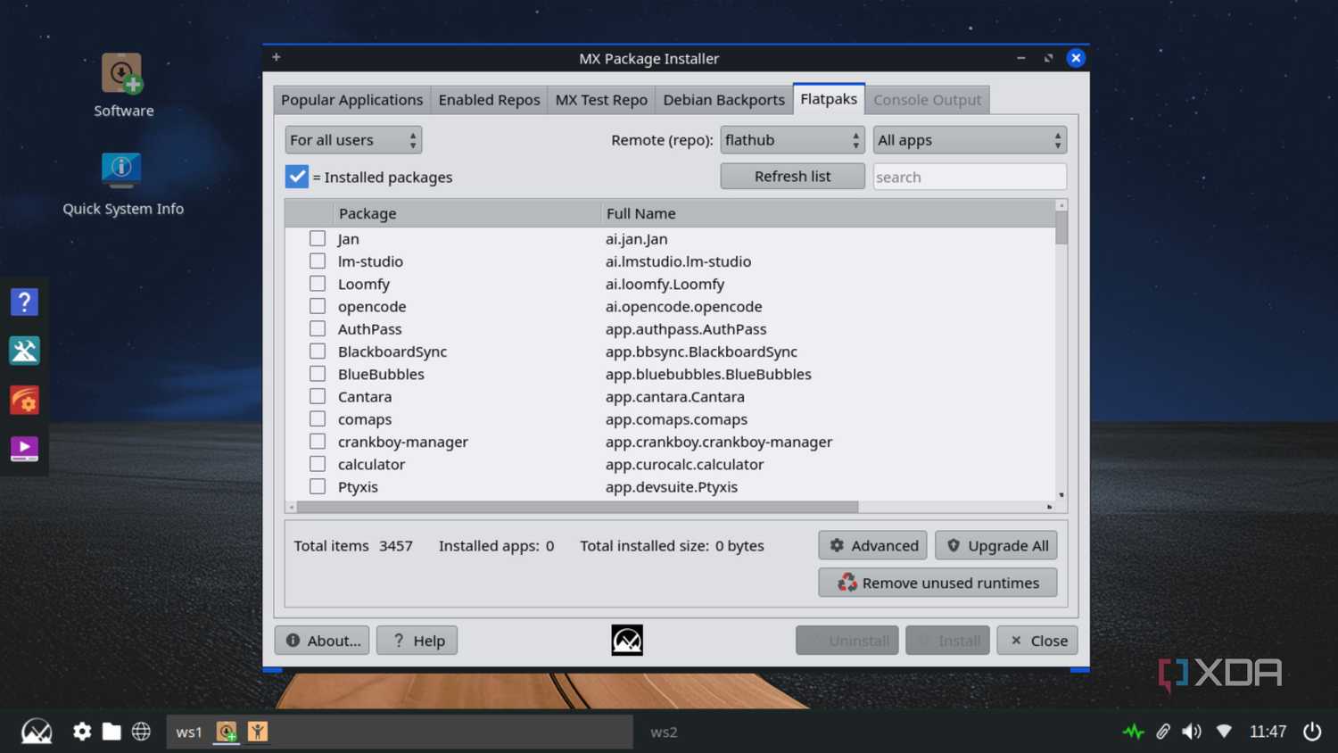Open the MX start menu in the taskbar
Image resolution: width=1338 pixels, height=753 pixels.
click(x=37, y=732)
